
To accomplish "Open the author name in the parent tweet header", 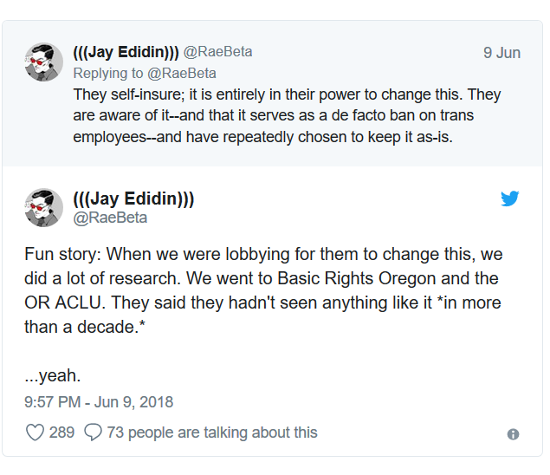I will click(x=126, y=52).
